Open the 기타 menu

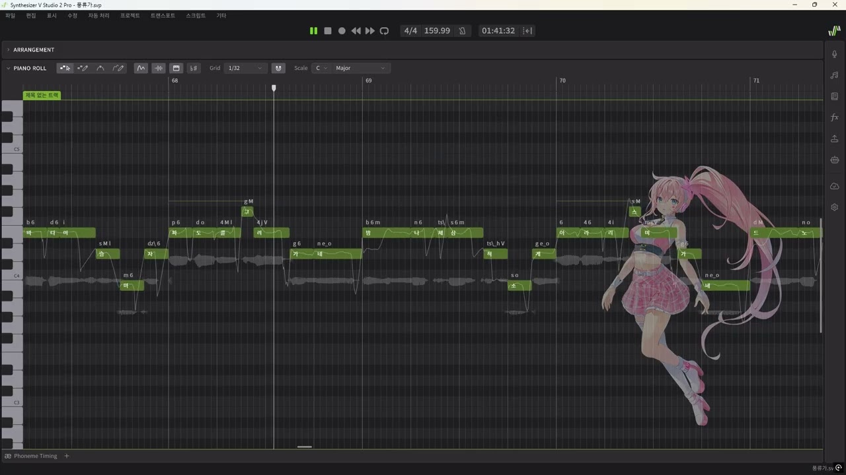pyautogui.click(x=221, y=15)
